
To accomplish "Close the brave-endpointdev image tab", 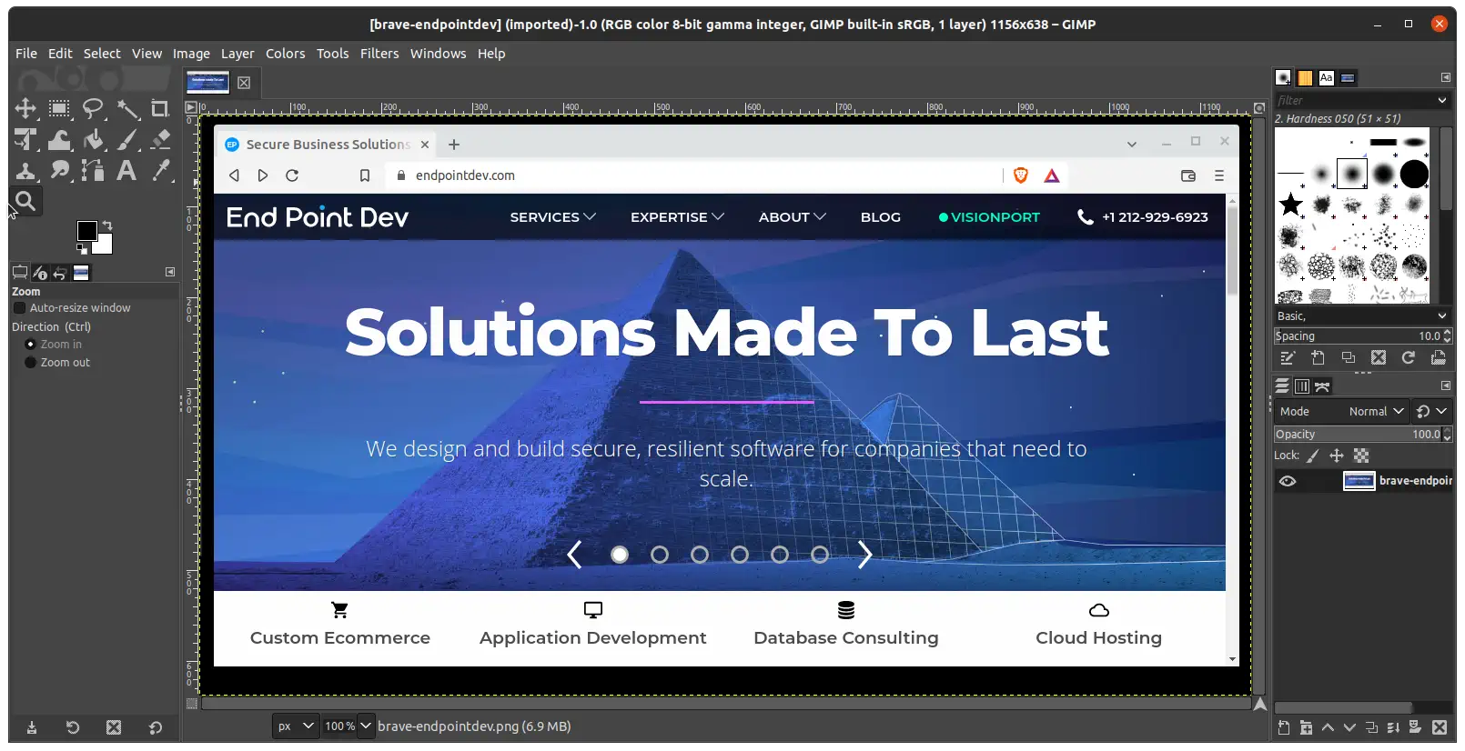I will tap(244, 83).
